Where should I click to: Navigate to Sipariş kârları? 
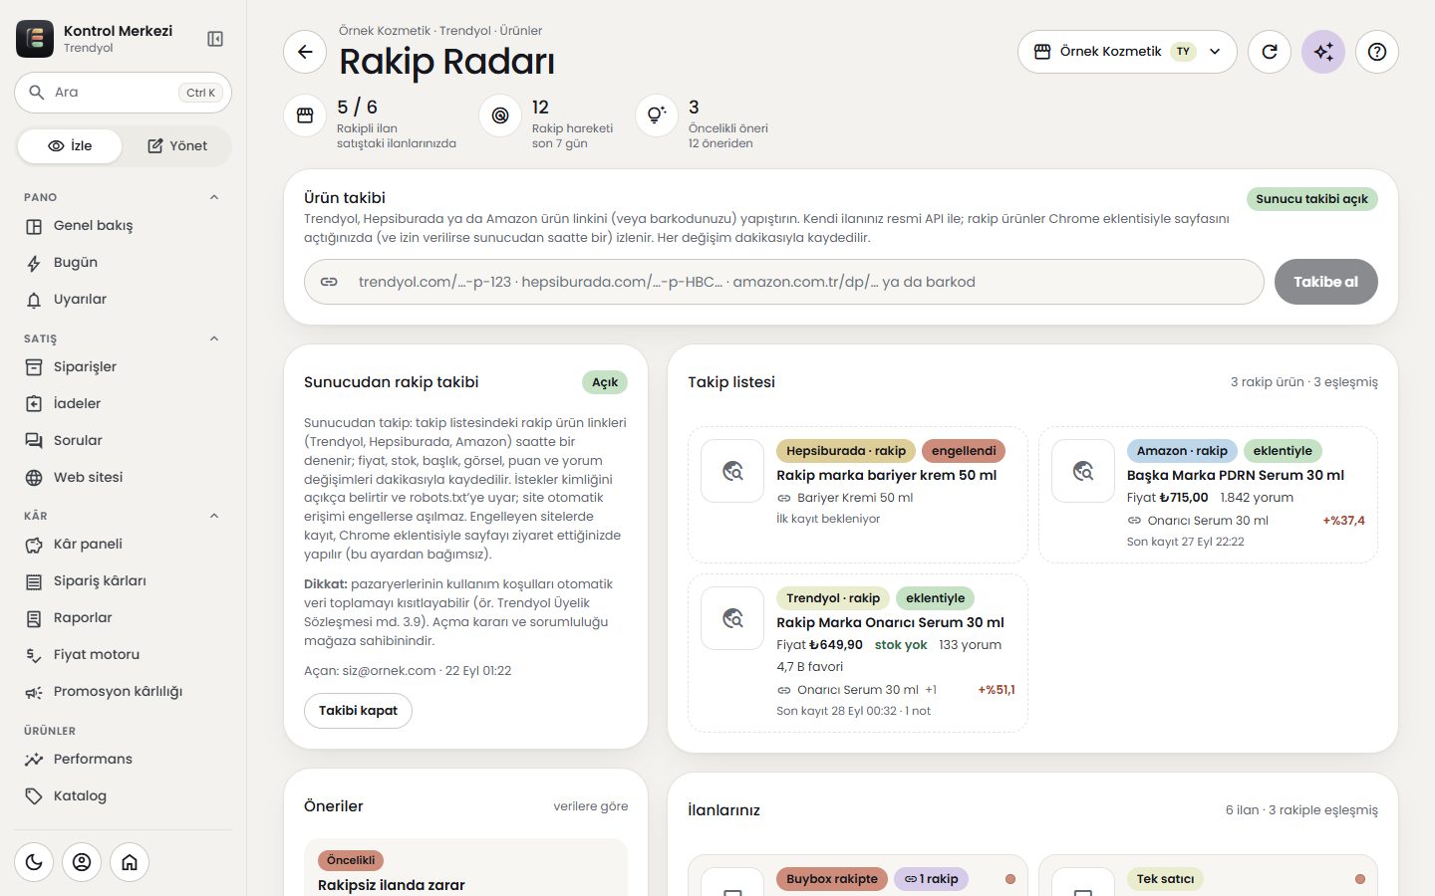[x=123, y=581]
